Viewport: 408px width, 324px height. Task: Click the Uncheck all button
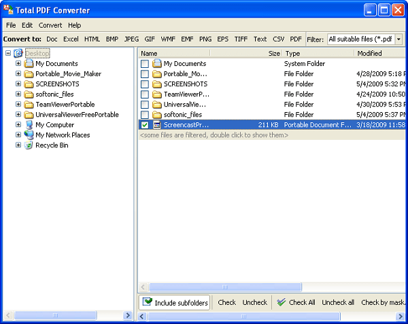(x=338, y=302)
